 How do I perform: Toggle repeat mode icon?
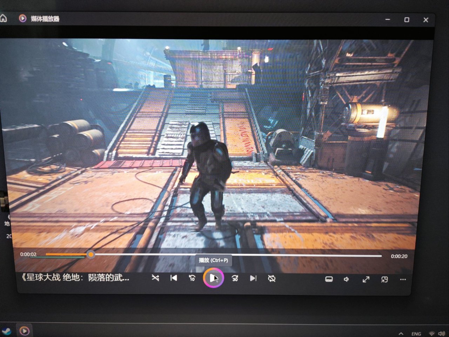(x=272, y=279)
